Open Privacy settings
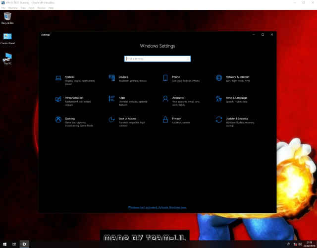Image resolution: width=317 pixels, height=248 pixels. tap(176, 119)
